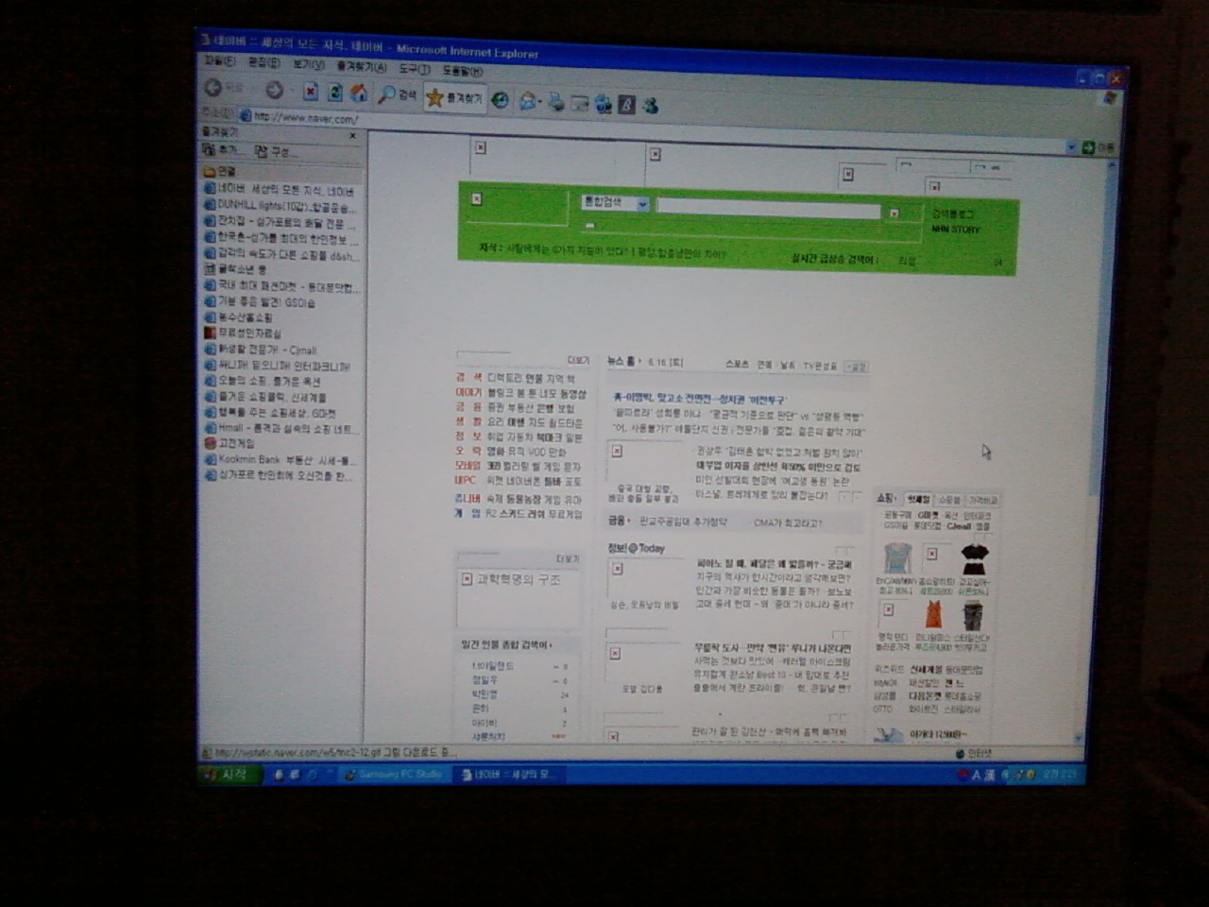Viewport: 1209px width, 907px height.
Task: Click the scrollbar down arrow at bottom right
Action: pyautogui.click(x=1079, y=738)
